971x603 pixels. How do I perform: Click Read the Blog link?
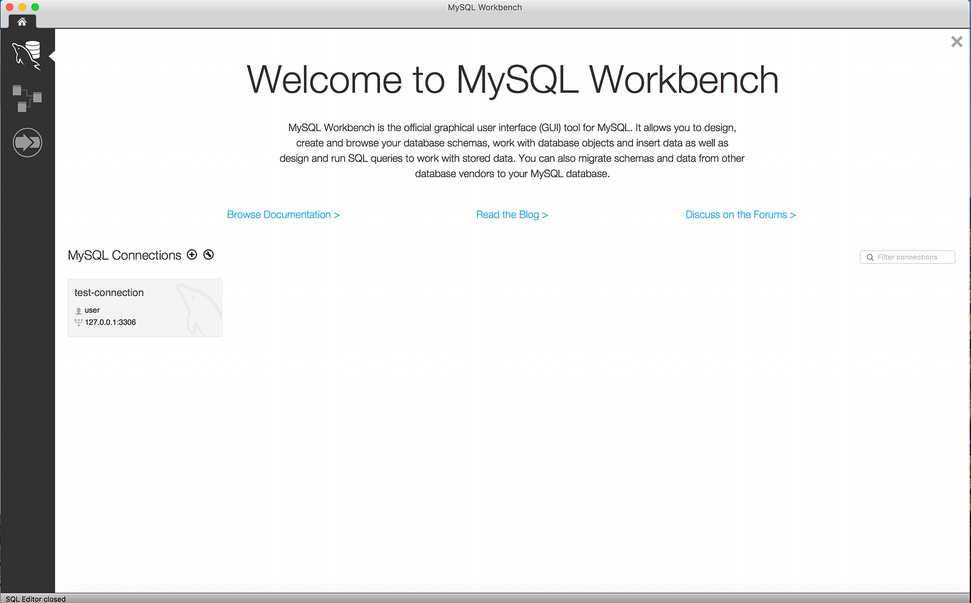tap(512, 215)
